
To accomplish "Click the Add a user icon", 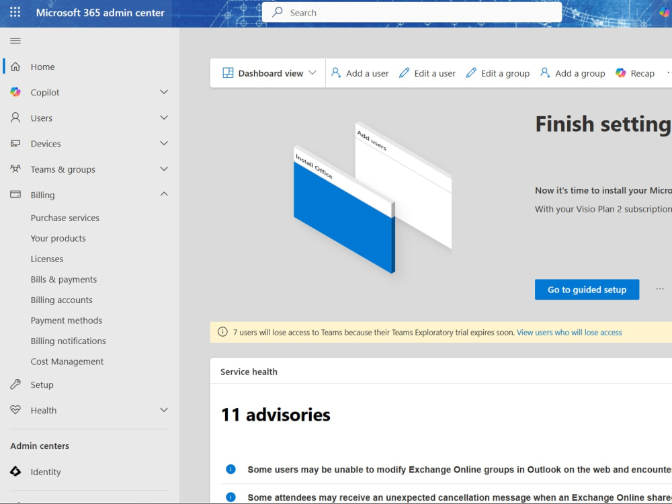I will click(337, 73).
